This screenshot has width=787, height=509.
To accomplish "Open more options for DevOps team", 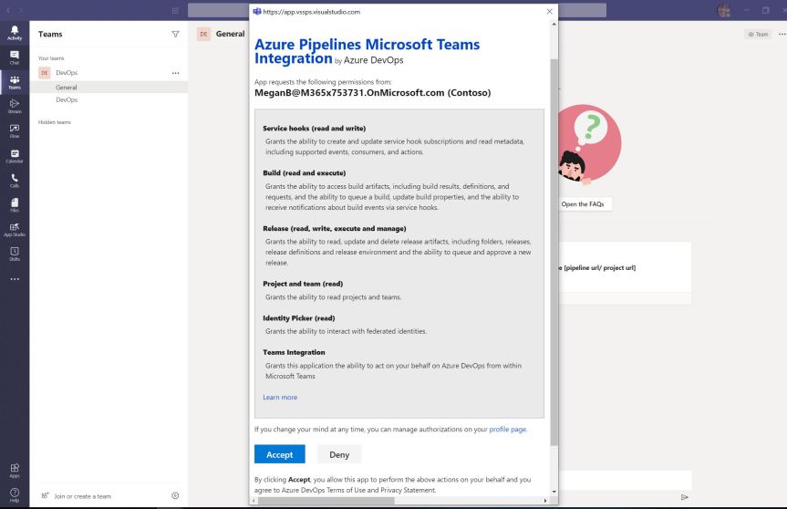I will coord(175,73).
